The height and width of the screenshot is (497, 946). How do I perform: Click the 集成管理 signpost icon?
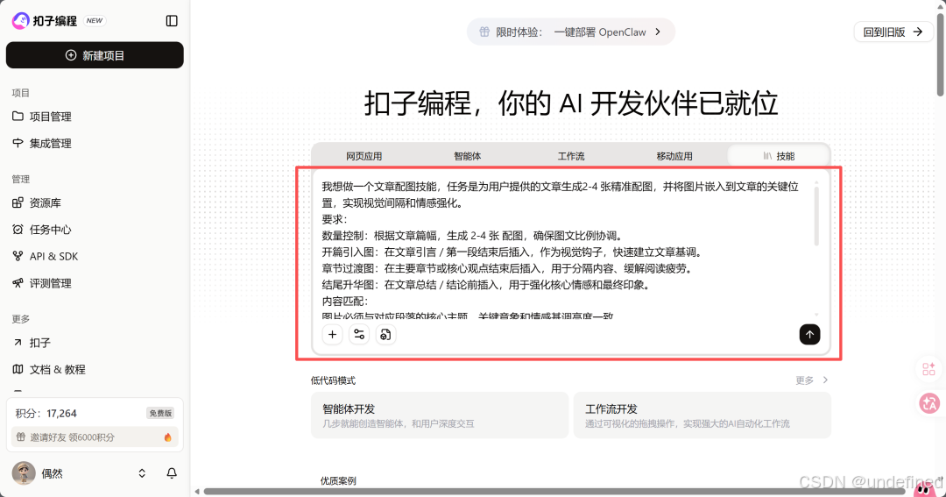click(x=18, y=143)
